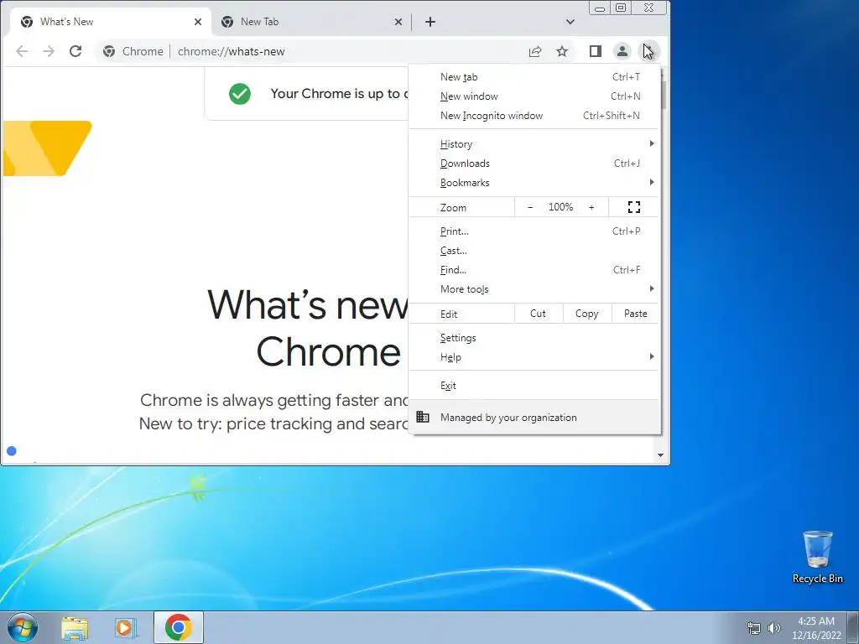The width and height of the screenshot is (859, 644).
Task: Open Windows Explorer from taskbar
Action: point(75,627)
